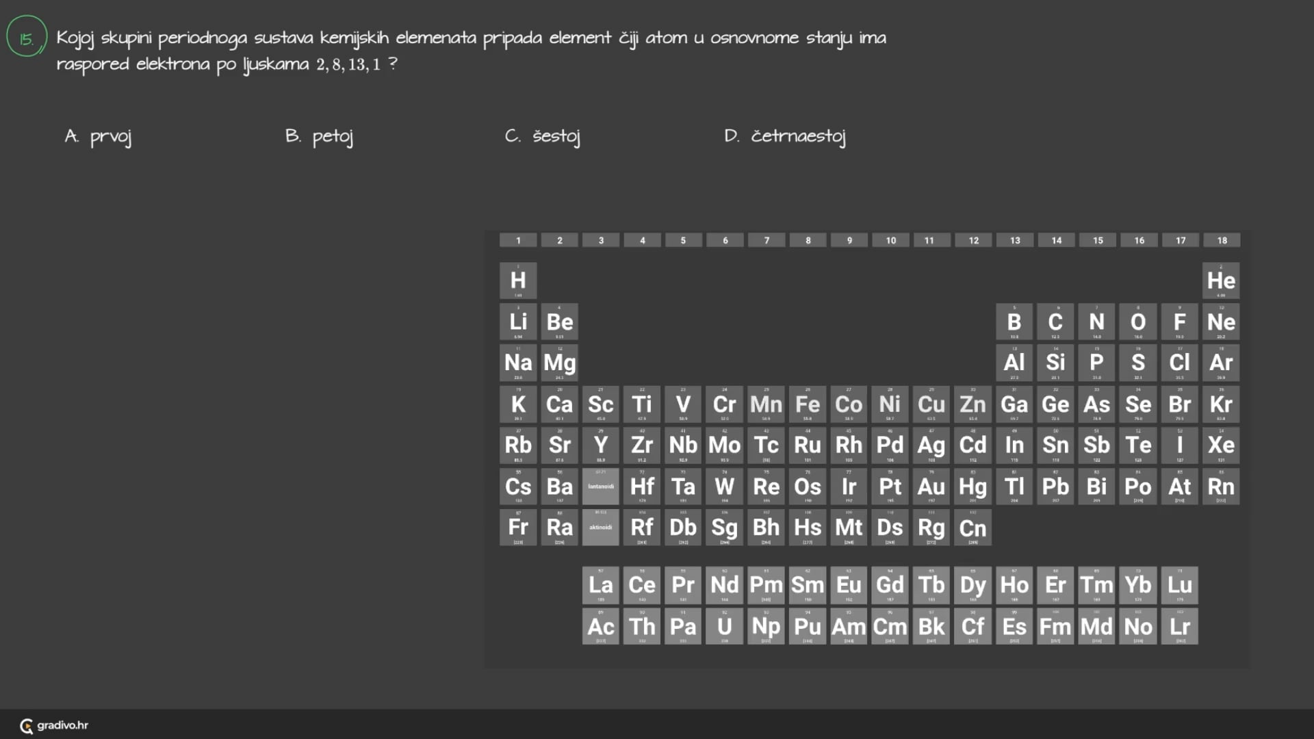
Task: Click the Lr lawrencium tile
Action: tap(1179, 626)
